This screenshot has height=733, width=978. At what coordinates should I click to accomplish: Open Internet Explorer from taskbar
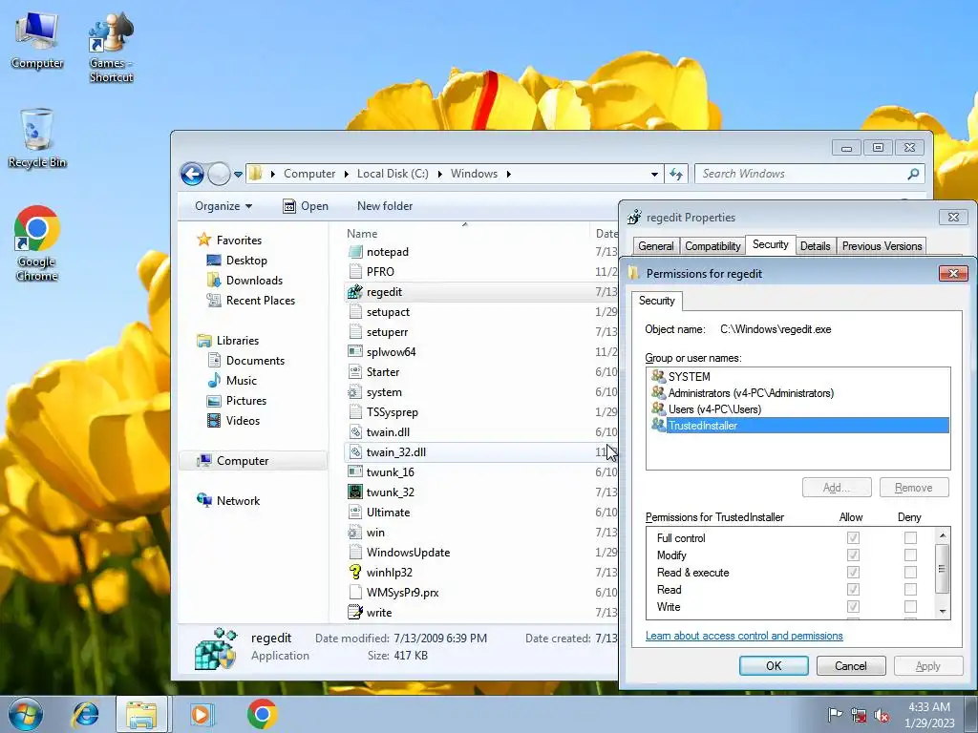point(85,714)
